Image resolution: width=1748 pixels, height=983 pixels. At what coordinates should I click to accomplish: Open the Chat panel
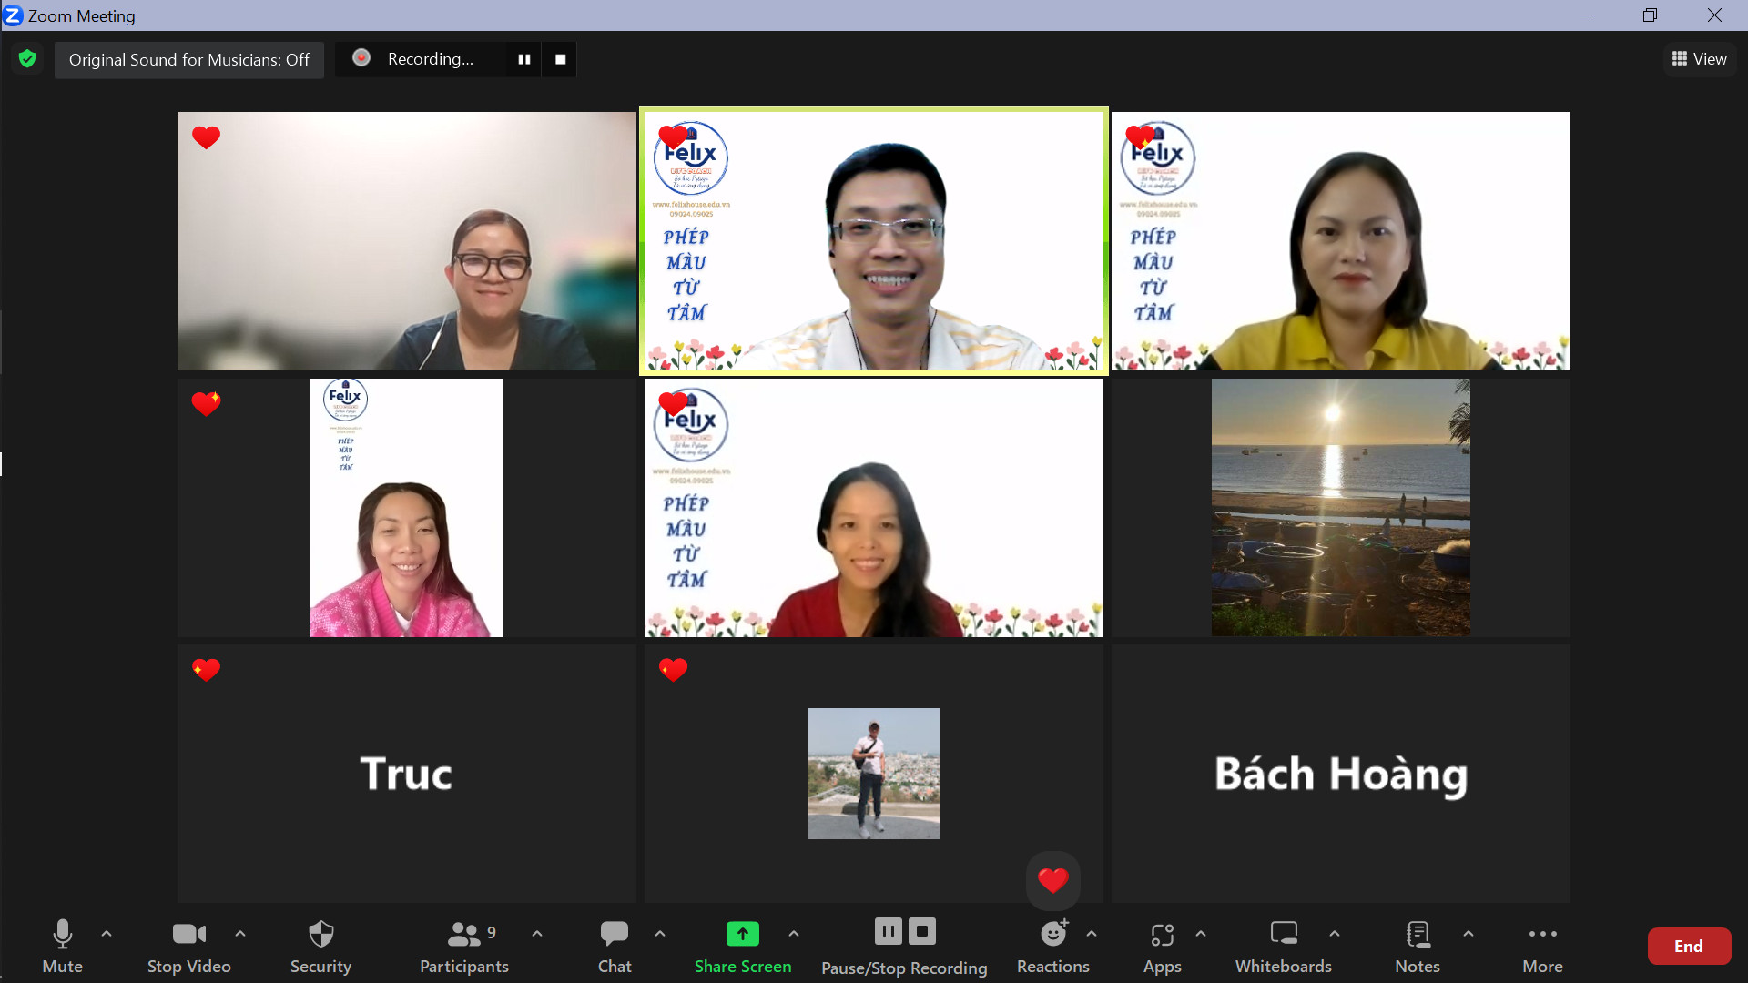[615, 947]
